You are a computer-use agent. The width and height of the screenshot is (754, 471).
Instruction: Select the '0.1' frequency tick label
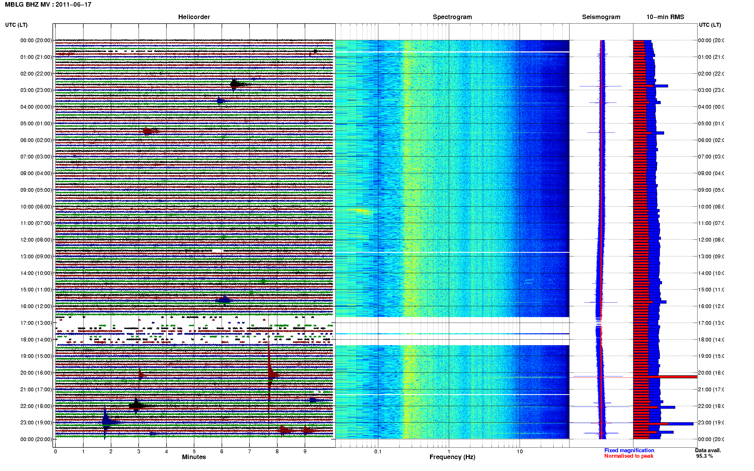click(x=378, y=451)
